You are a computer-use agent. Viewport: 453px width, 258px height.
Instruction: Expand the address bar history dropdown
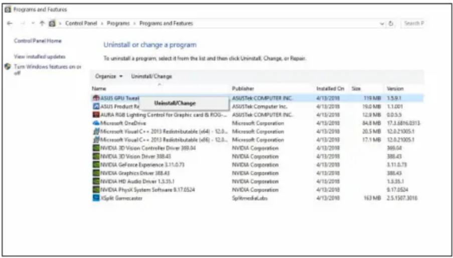point(382,24)
